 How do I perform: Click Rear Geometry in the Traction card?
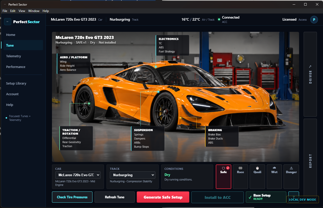tap(72, 142)
